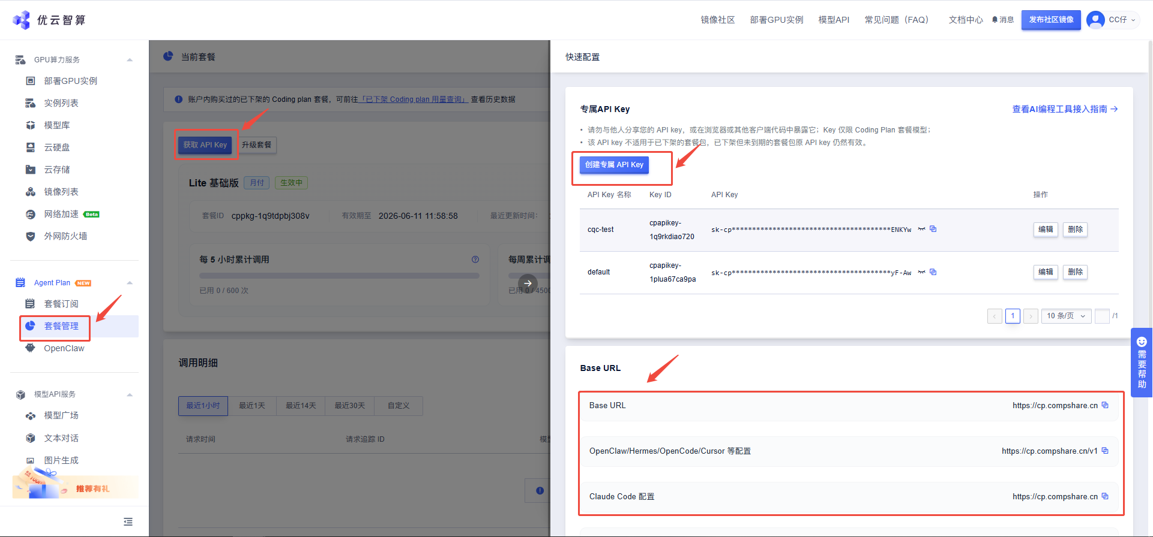Copy the OpenClaw/Hermes/OpenCode/Cursor URL
The width and height of the screenshot is (1153, 537).
[1105, 451]
